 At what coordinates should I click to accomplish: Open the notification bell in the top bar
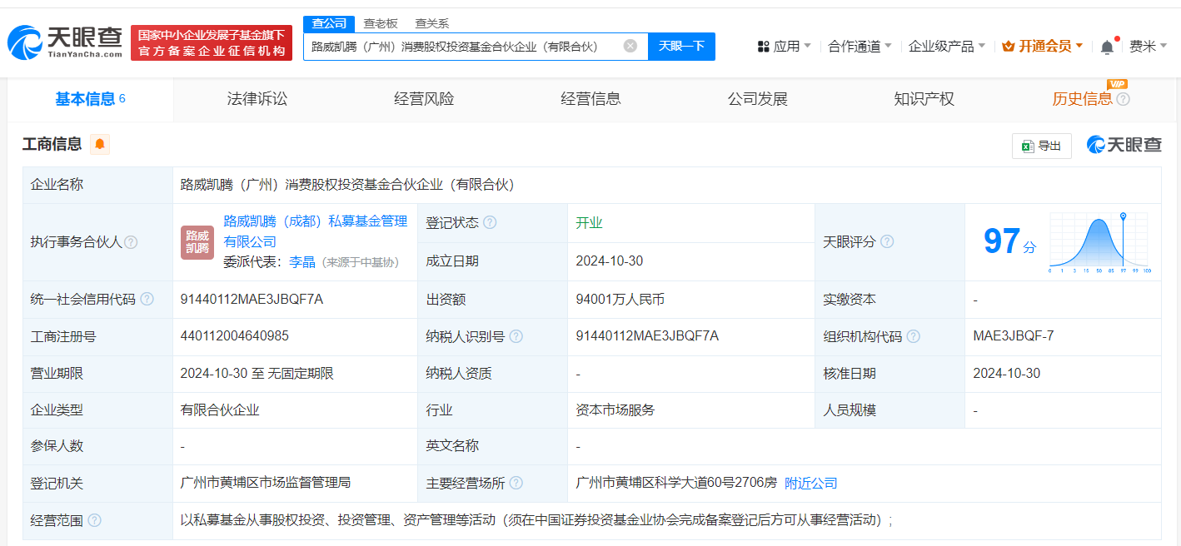[x=1107, y=47]
